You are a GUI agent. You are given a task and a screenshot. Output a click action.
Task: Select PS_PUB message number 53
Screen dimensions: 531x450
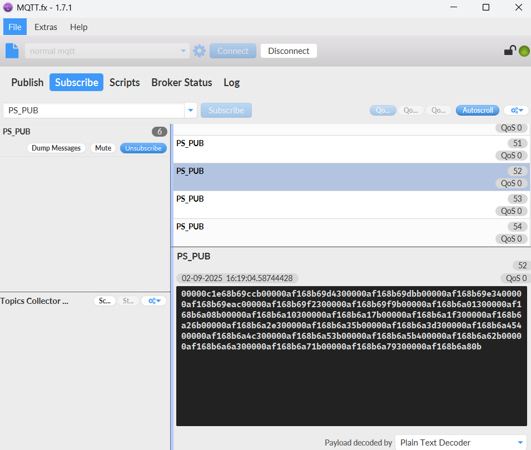click(x=351, y=204)
